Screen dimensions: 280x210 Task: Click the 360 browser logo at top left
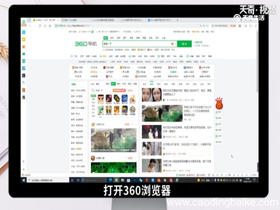[x=24, y=22]
